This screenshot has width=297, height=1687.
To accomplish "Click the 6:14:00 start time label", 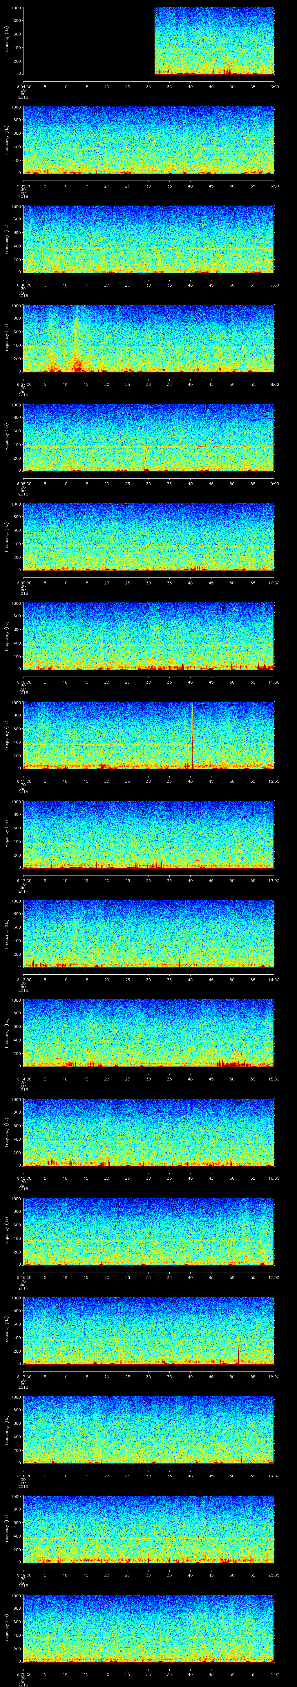I will coord(23,1079).
